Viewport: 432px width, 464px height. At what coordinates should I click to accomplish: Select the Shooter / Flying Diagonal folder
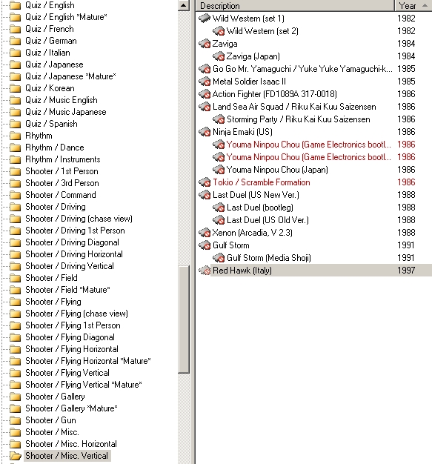pos(70,337)
